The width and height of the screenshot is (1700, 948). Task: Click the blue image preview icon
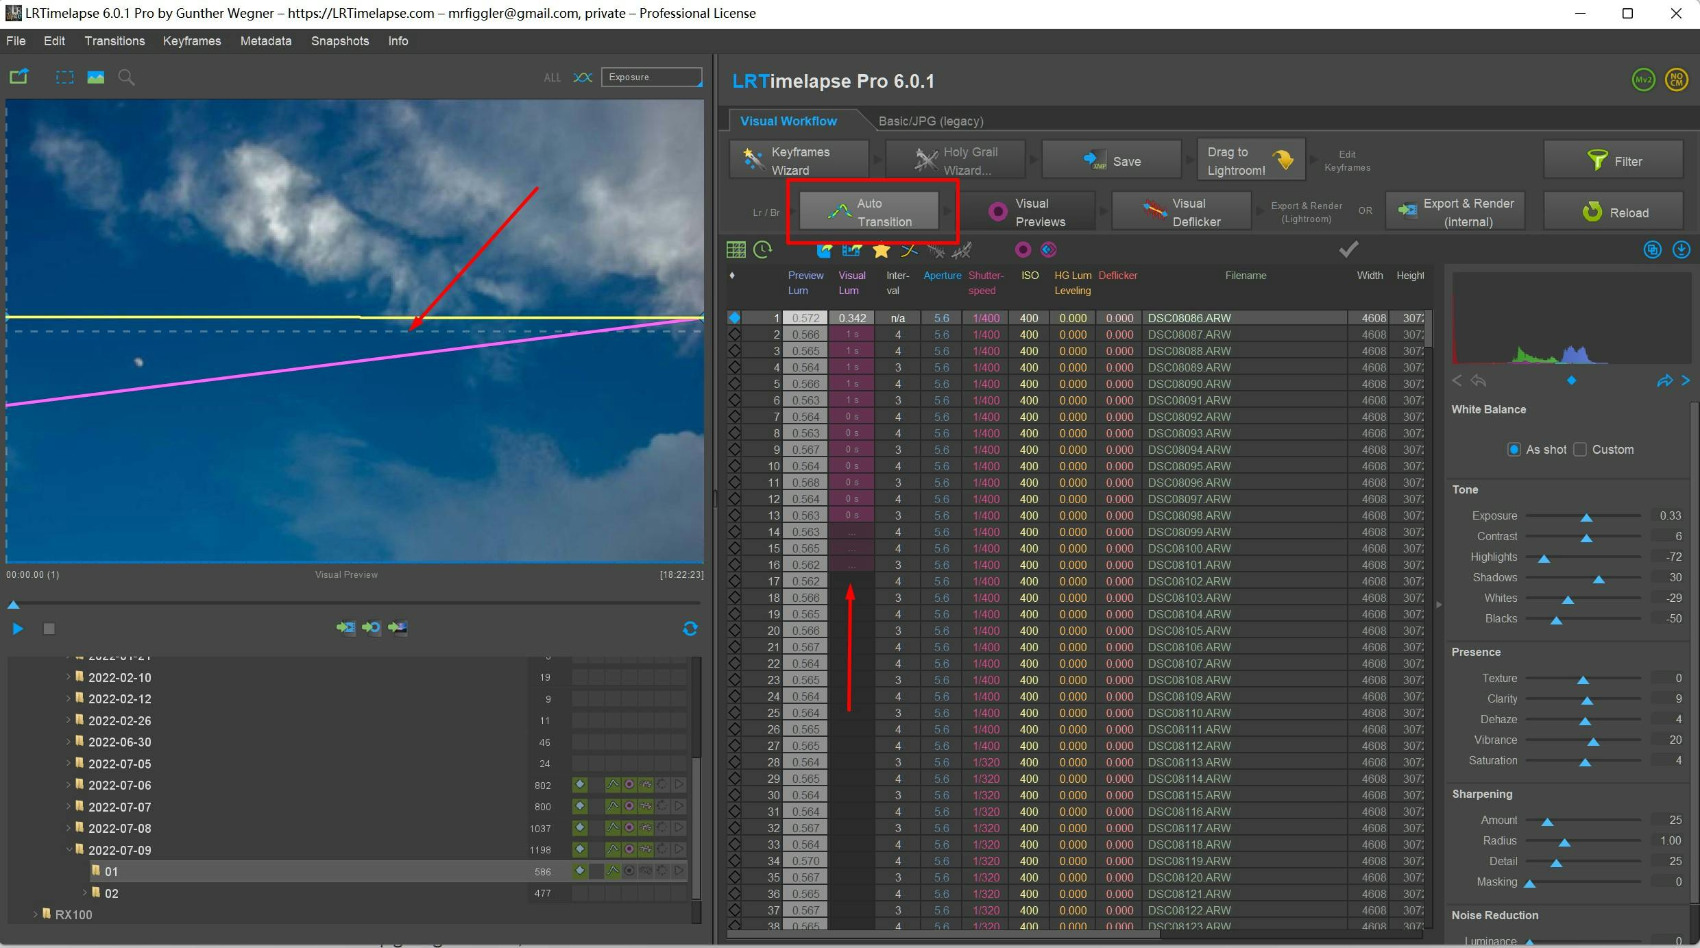(x=95, y=77)
